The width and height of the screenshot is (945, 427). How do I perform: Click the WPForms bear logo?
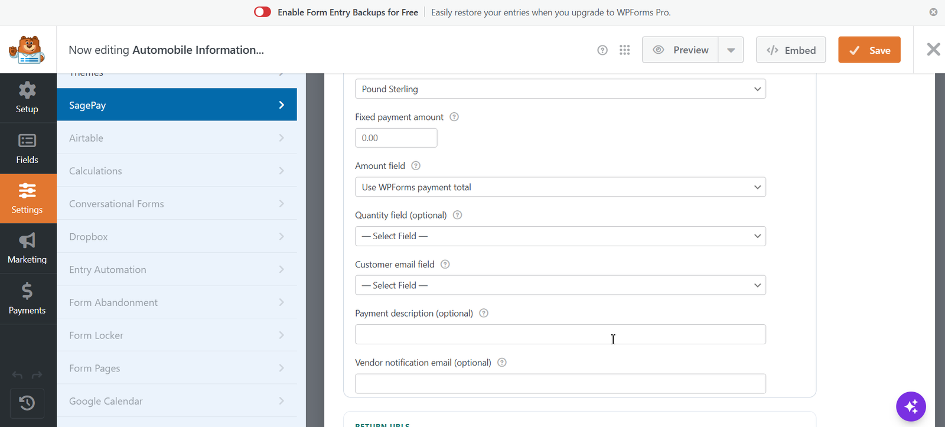[27, 50]
